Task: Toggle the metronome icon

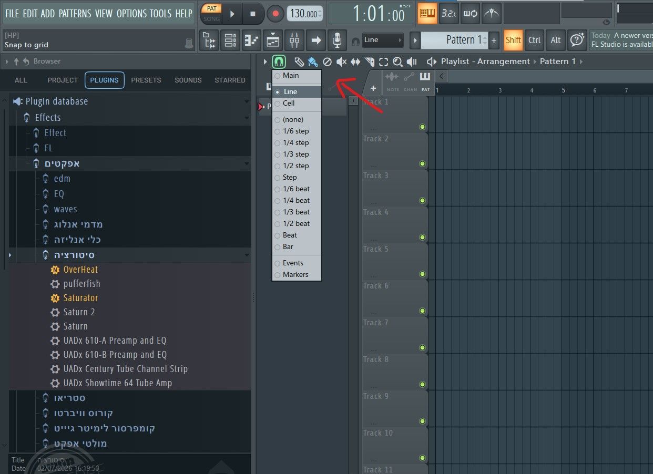Action: (x=492, y=13)
